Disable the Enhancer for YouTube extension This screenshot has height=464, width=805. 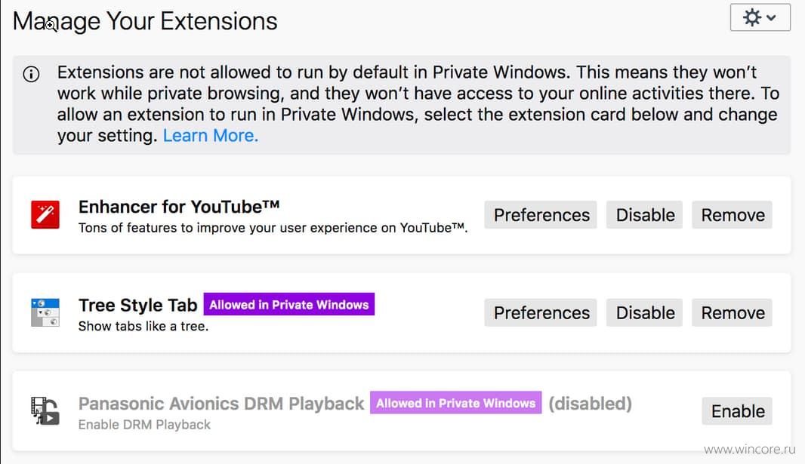(x=645, y=215)
